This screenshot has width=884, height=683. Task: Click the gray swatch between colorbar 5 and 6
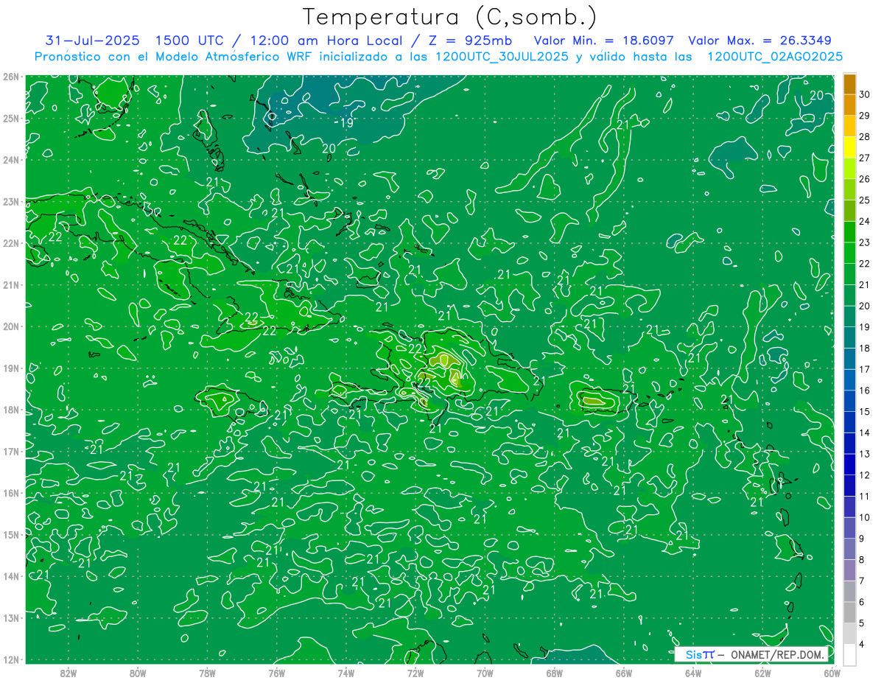(849, 613)
